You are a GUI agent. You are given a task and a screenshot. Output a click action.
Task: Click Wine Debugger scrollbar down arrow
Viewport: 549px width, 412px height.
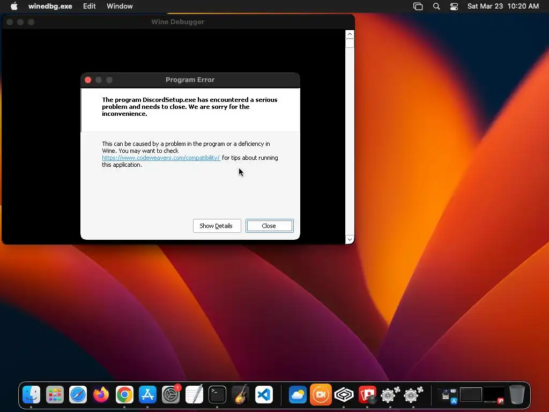tap(350, 239)
